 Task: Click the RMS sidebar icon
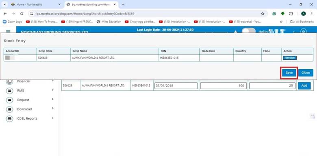9,91
